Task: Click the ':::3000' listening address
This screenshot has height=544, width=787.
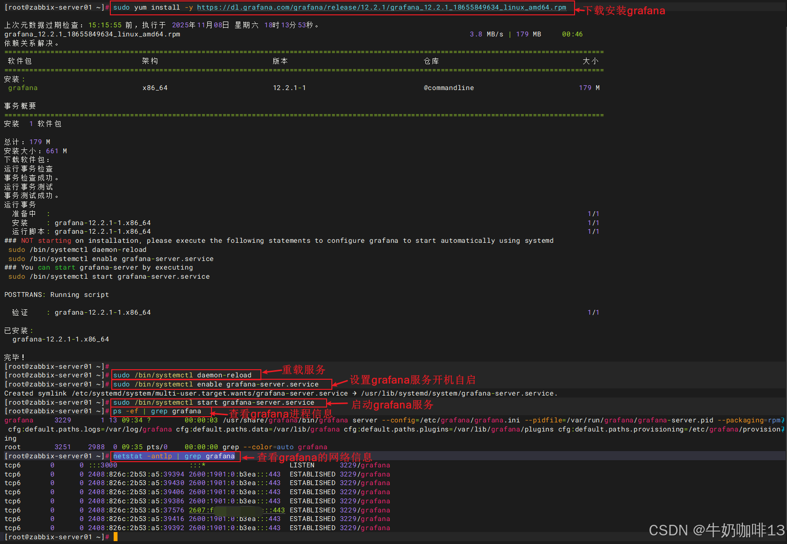Action: 103,465
